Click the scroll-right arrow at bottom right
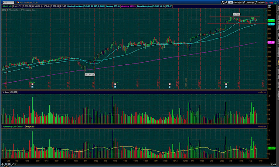This screenshot has height=167, width=279. point(271,164)
